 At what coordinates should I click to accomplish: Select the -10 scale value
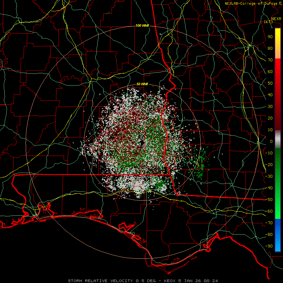coord(269,153)
